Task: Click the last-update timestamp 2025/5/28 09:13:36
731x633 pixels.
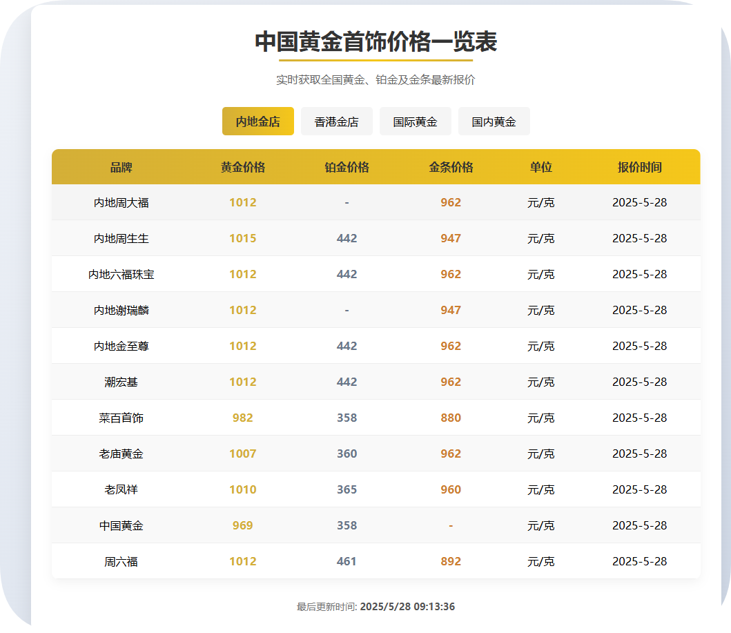Action: (x=407, y=607)
